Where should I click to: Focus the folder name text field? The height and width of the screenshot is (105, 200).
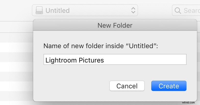[x=115, y=59]
